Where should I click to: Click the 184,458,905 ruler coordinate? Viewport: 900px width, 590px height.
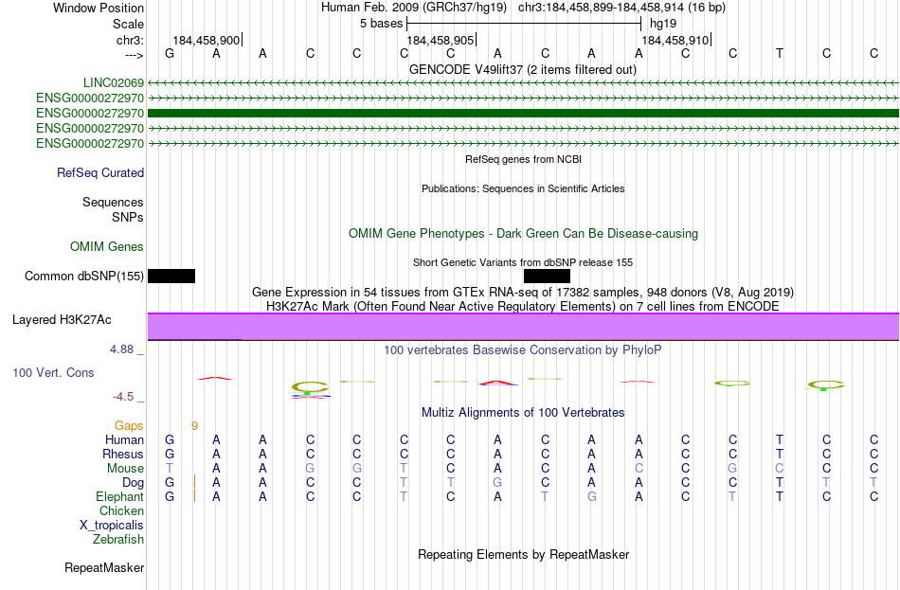441,40
